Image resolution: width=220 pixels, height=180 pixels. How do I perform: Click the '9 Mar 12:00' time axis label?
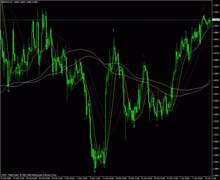95,178
